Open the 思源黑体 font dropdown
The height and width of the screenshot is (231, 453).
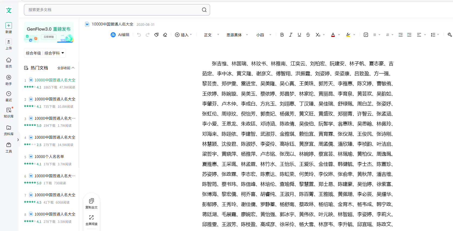(x=237, y=35)
